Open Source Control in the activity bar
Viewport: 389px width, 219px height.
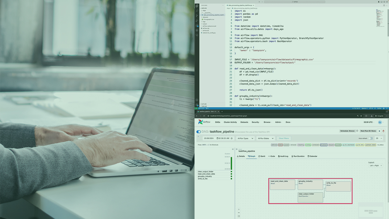(197, 16)
